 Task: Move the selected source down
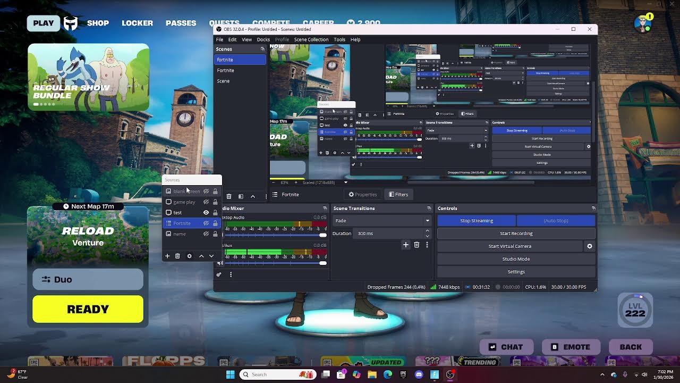[x=211, y=256]
